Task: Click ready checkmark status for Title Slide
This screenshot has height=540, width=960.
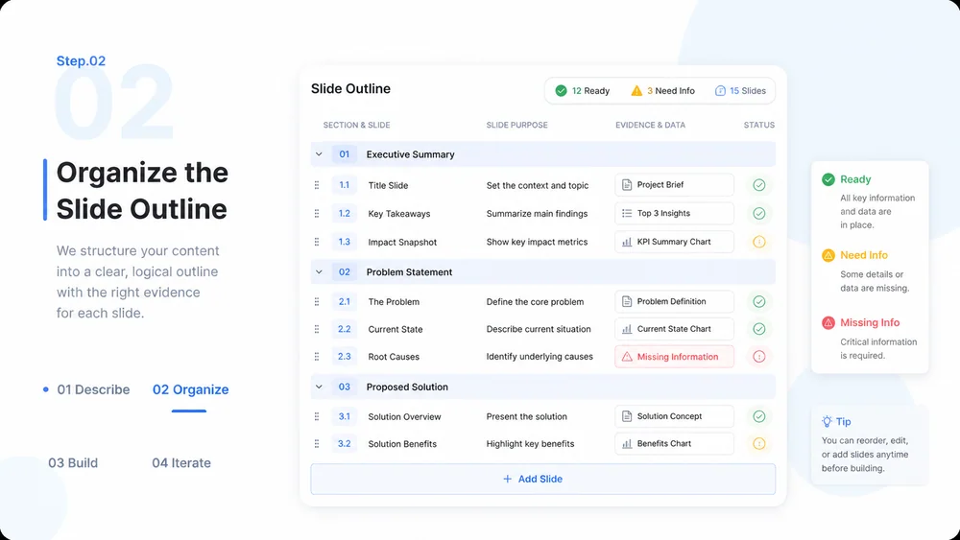Action: click(759, 185)
